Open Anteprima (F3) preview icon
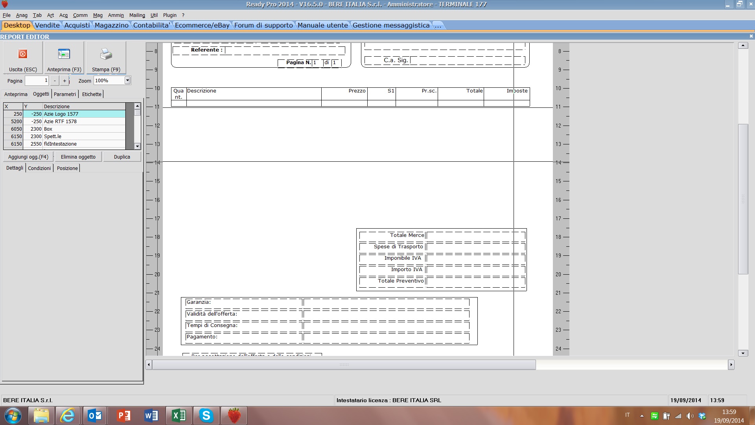 tap(64, 54)
